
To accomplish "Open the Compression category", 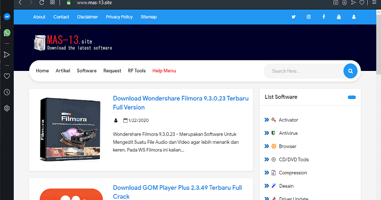I will click(x=293, y=172).
